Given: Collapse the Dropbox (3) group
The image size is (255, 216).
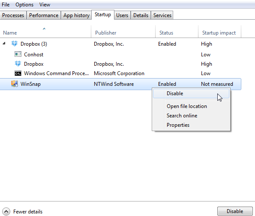Looking at the screenshot, I should click(4, 43).
